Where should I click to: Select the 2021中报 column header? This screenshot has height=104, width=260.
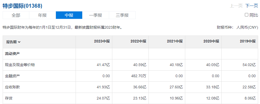175,41
